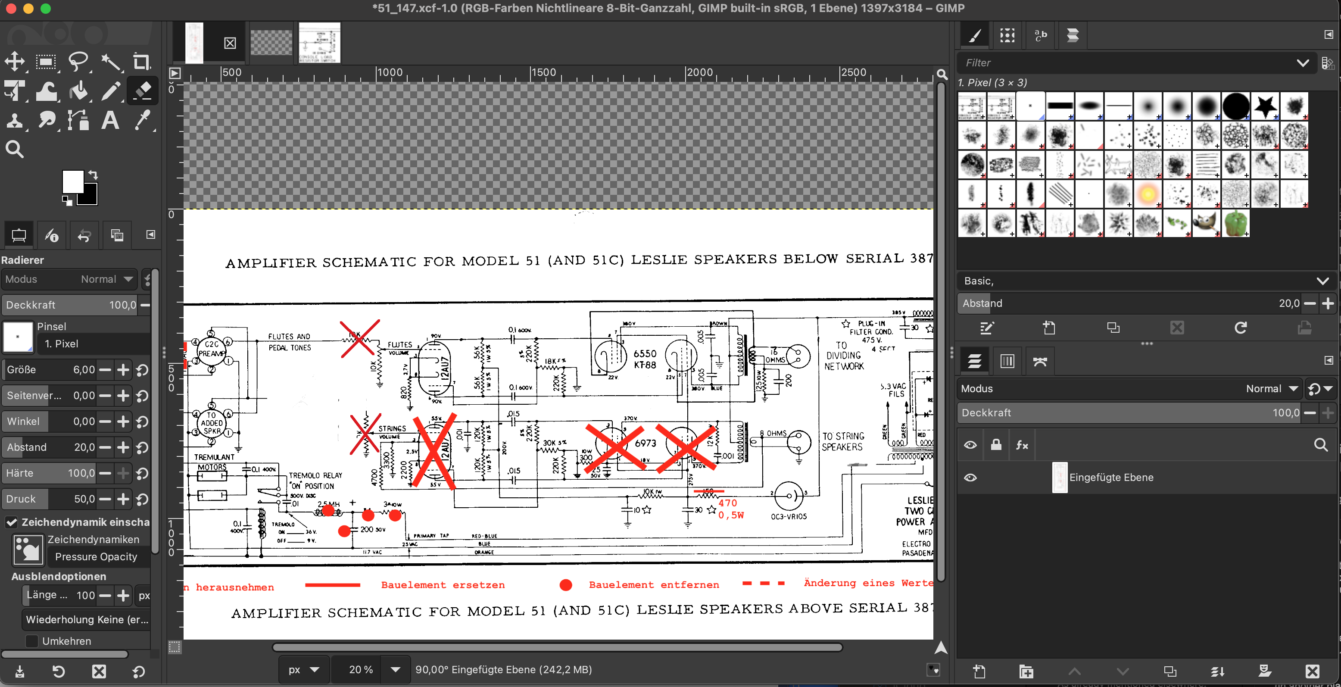Open the px unit dropdown in status bar

pos(304,670)
